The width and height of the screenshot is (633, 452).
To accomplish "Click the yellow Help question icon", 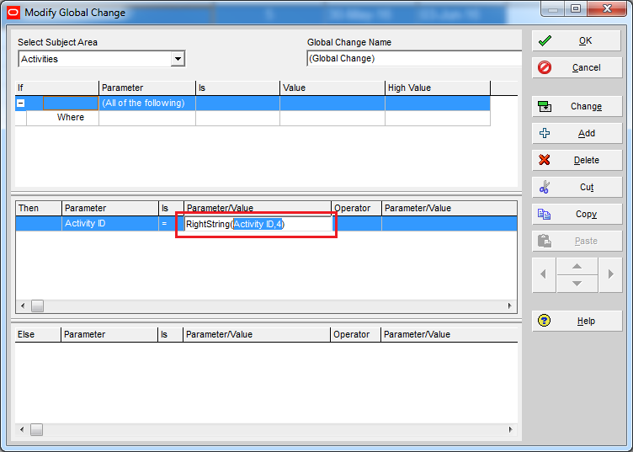I will click(545, 321).
